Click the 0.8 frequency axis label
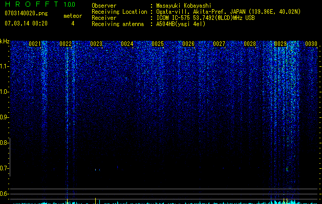This screenshot has height=204, width=322. [x=4, y=143]
